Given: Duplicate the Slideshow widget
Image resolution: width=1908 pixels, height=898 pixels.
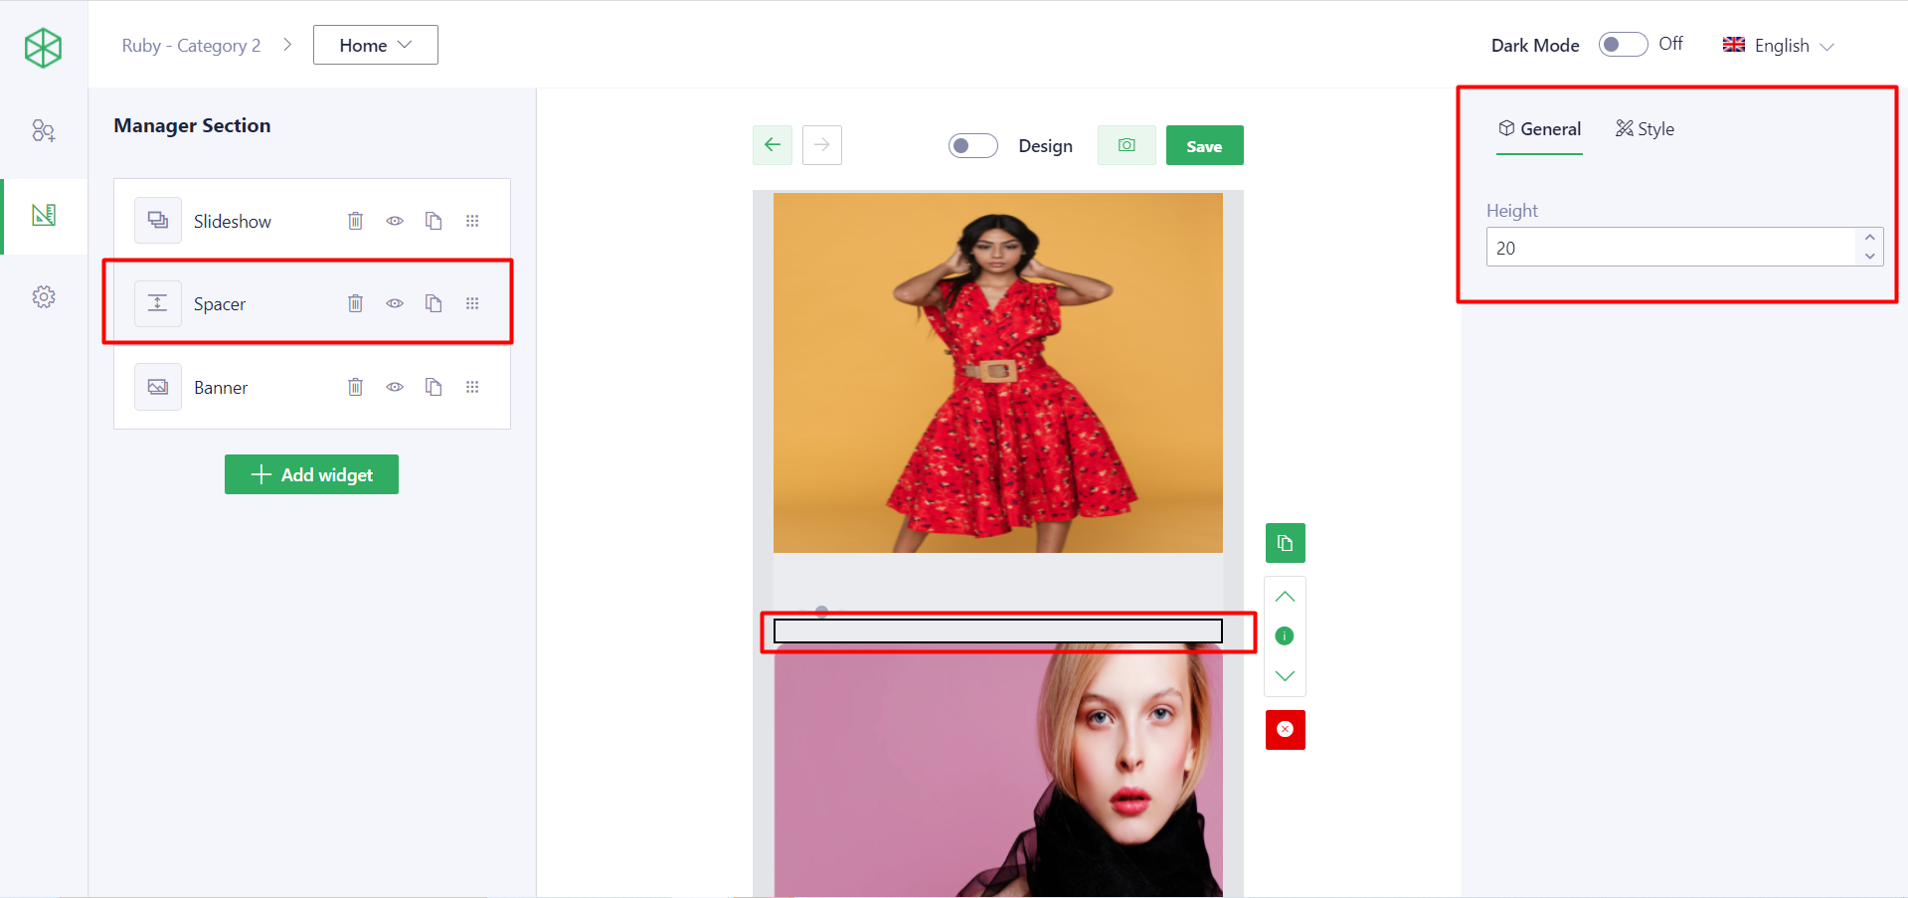Looking at the screenshot, I should point(434,220).
